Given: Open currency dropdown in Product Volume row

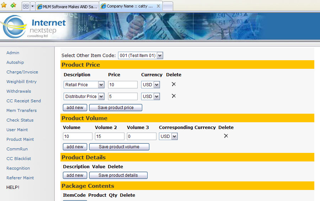Looking at the screenshot, I should point(174,136).
